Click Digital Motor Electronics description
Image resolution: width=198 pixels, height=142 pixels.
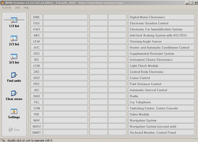click(x=161, y=17)
